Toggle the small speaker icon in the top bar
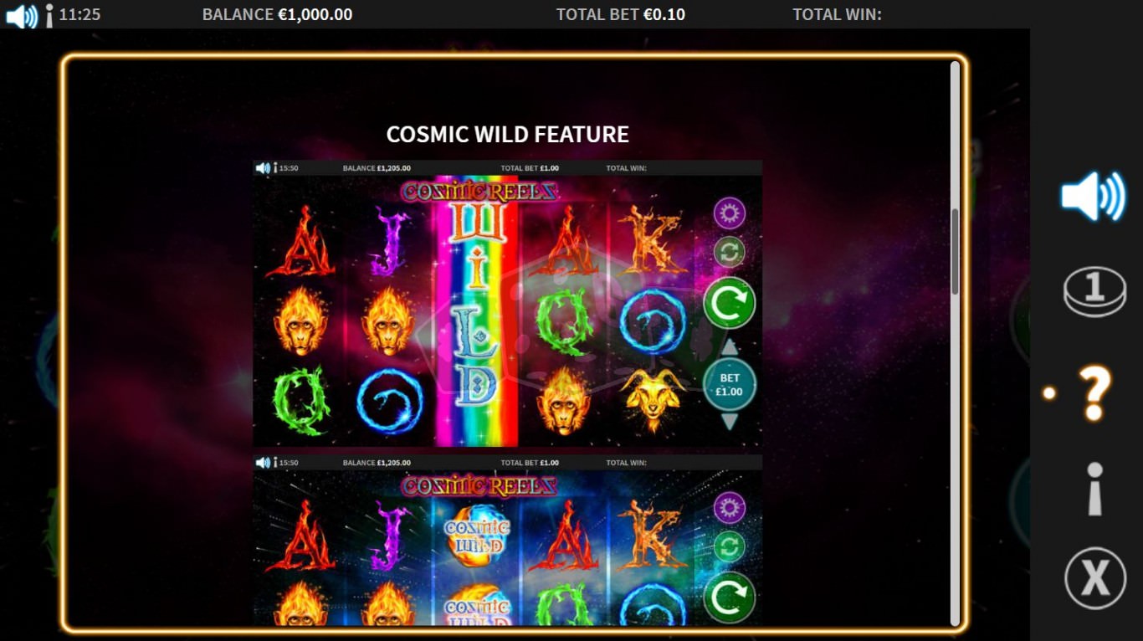1143x641 pixels. [x=22, y=16]
